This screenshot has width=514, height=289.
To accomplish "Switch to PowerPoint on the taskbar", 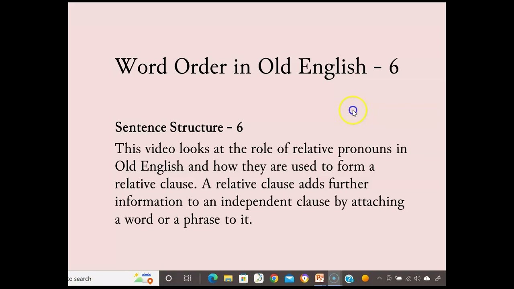I will 320,279.
